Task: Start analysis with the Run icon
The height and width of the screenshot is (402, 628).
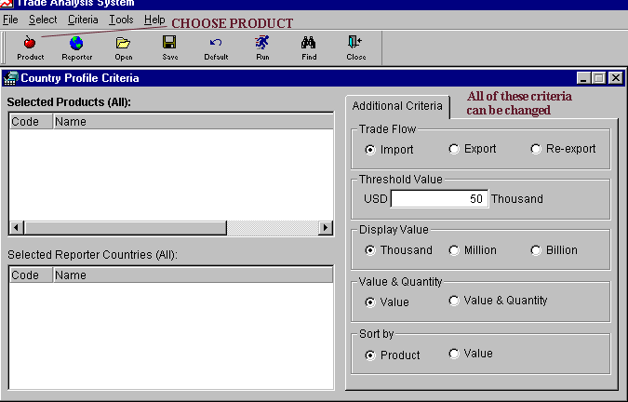Action: (x=262, y=43)
